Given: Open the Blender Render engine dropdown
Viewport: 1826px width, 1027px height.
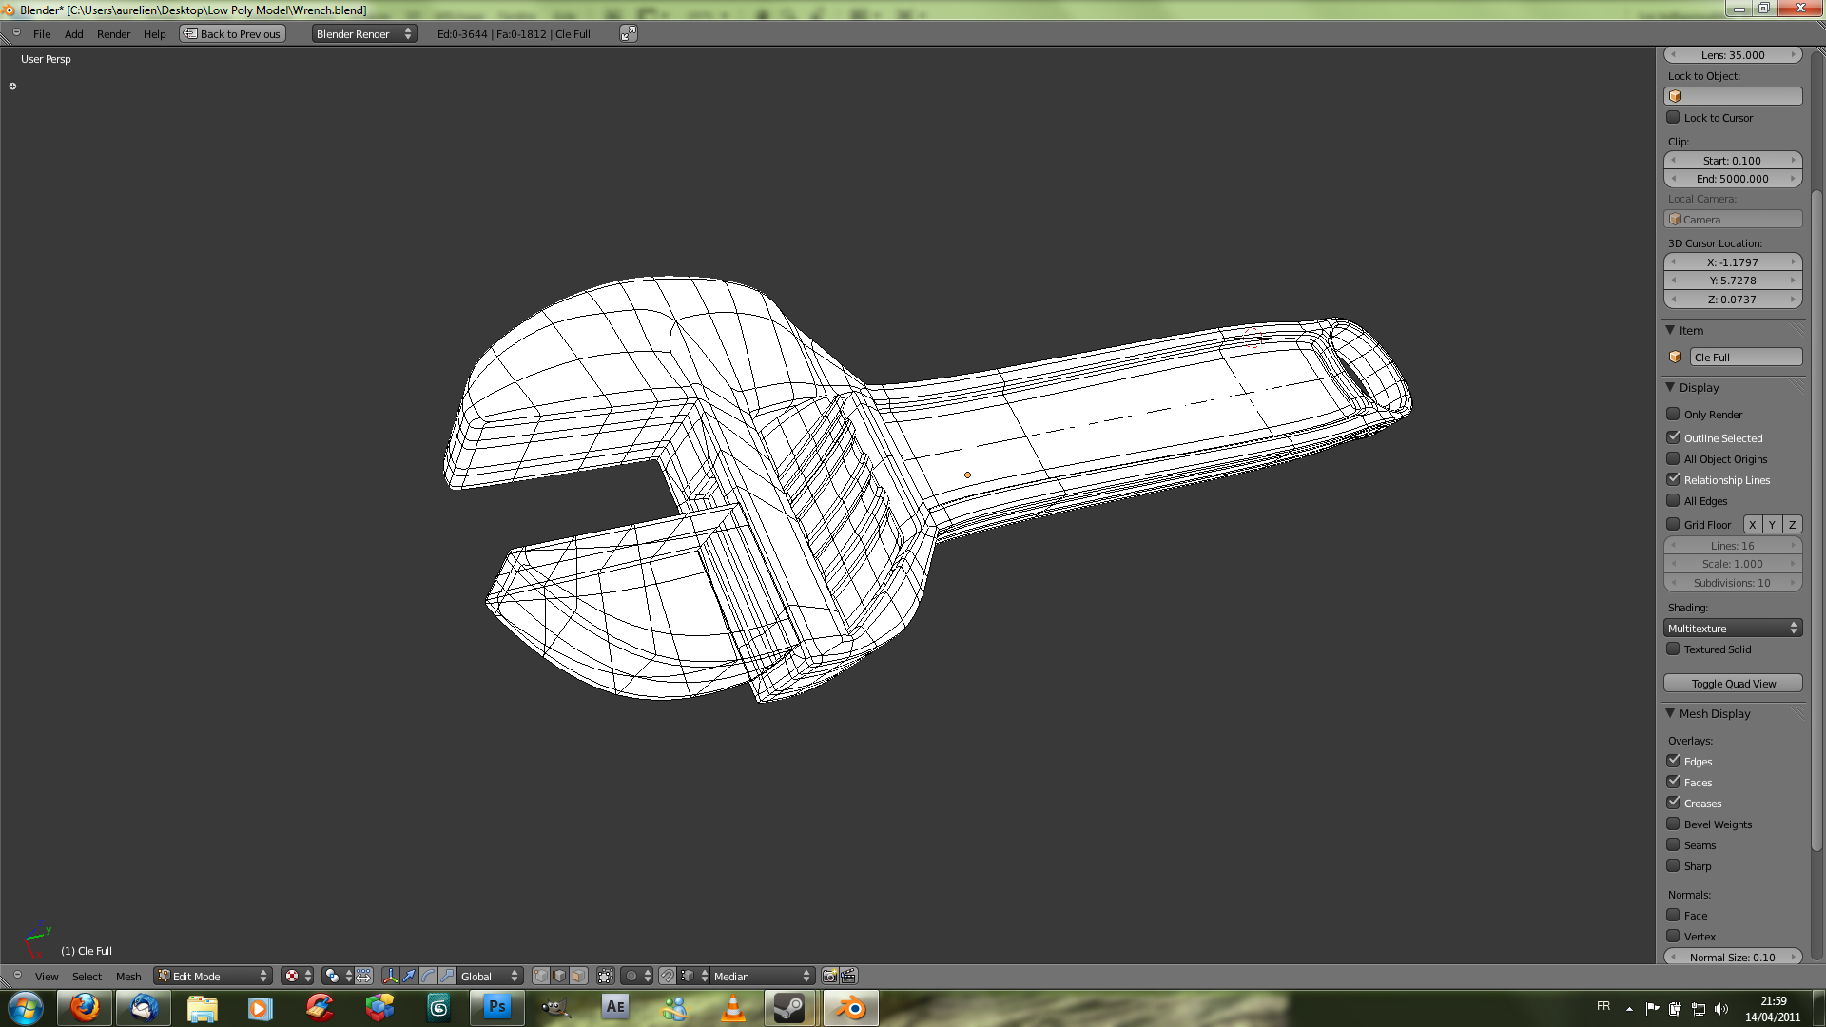Looking at the screenshot, I should (364, 33).
